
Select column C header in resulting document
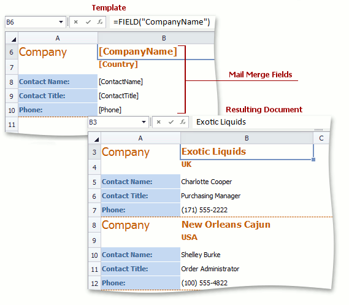click(x=321, y=138)
